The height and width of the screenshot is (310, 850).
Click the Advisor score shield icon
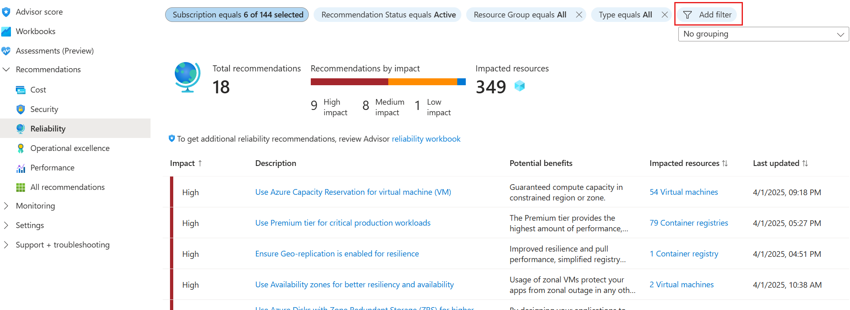6,12
